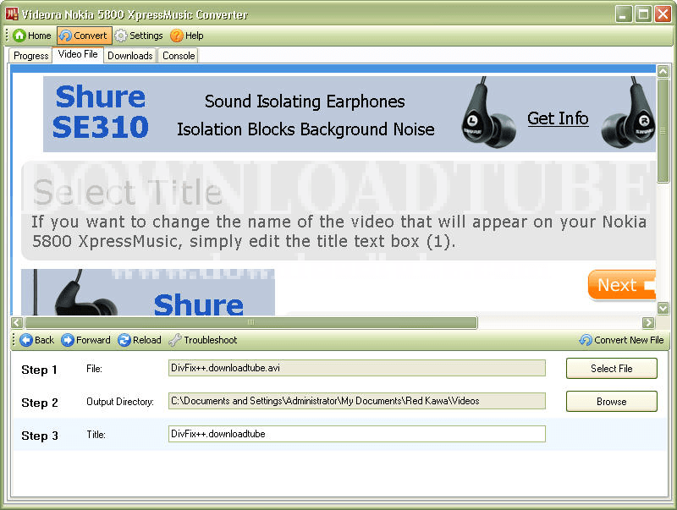The height and width of the screenshot is (510, 677).
Task: Switch to the Console tab
Action: 179,56
